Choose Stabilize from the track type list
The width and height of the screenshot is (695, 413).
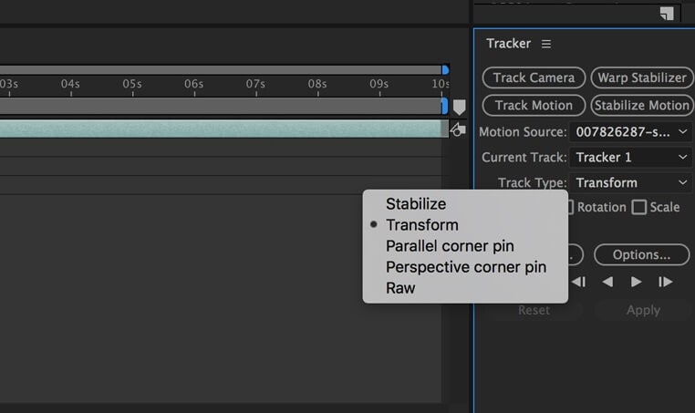click(x=416, y=204)
